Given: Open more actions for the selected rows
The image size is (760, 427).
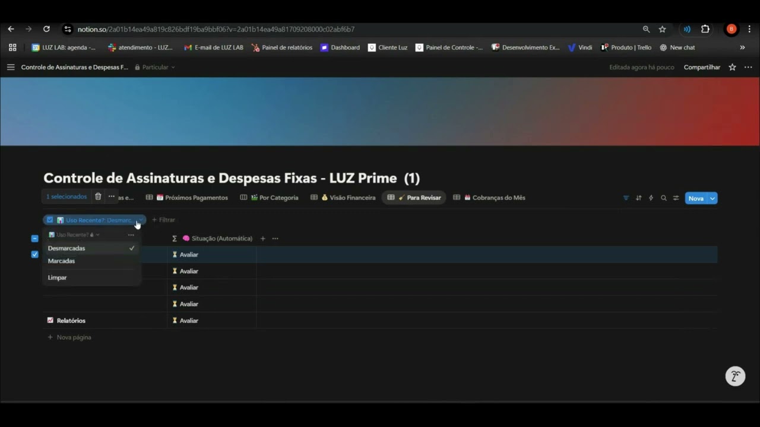Looking at the screenshot, I should 111,196.
